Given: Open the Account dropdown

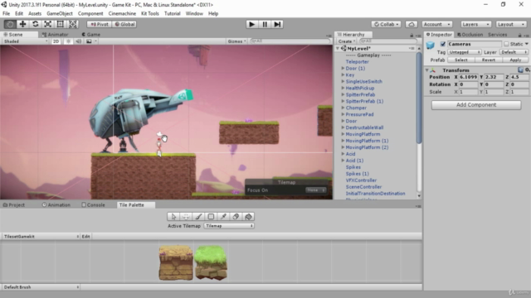Looking at the screenshot, I should 437,24.
